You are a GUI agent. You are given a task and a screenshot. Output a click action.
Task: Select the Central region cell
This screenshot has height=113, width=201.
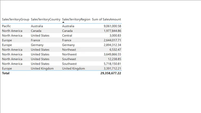click(x=67, y=35)
